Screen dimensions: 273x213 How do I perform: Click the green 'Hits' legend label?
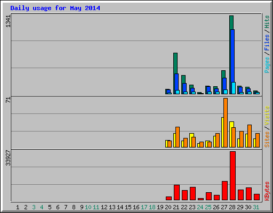click(x=267, y=22)
